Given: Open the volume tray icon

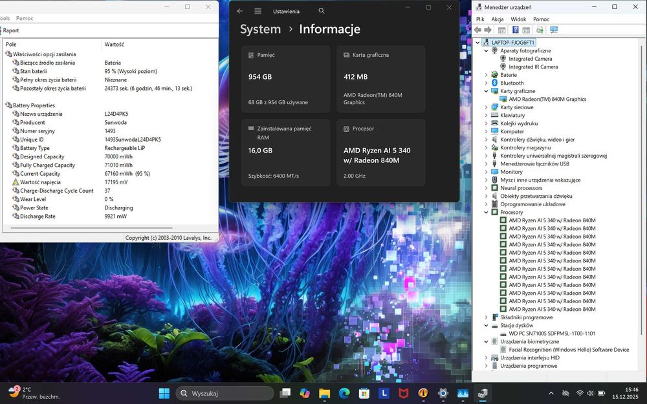Looking at the screenshot, I should [591, 393].
